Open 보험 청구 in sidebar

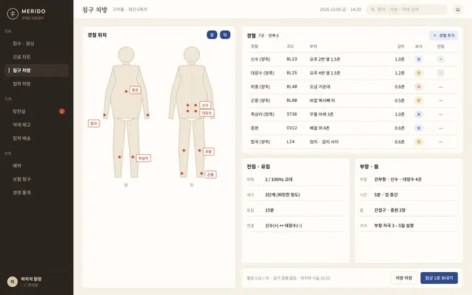pyautogui.click(x=36, y=179)
